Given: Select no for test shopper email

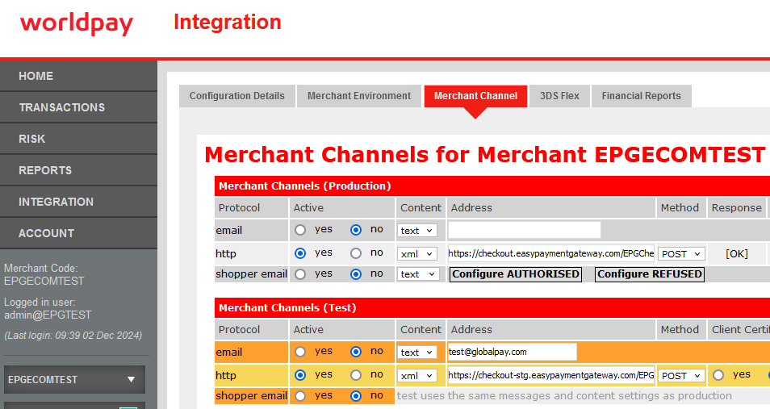Looking at the screenshot, I should [x=356, y=396].
